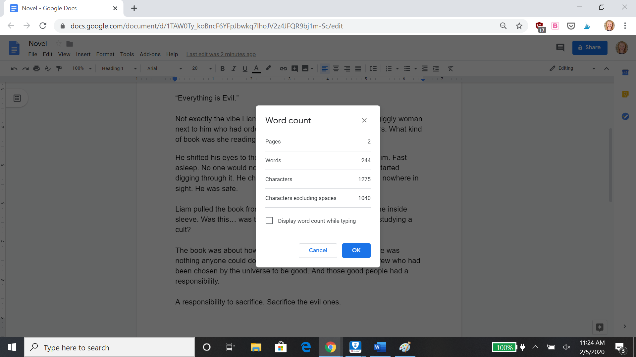Expand the Arial font family dropdown
The image size is (636, 357).
coord(179,68)
